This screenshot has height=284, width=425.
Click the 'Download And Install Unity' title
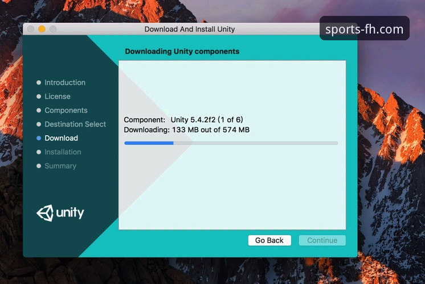[190, 29]
